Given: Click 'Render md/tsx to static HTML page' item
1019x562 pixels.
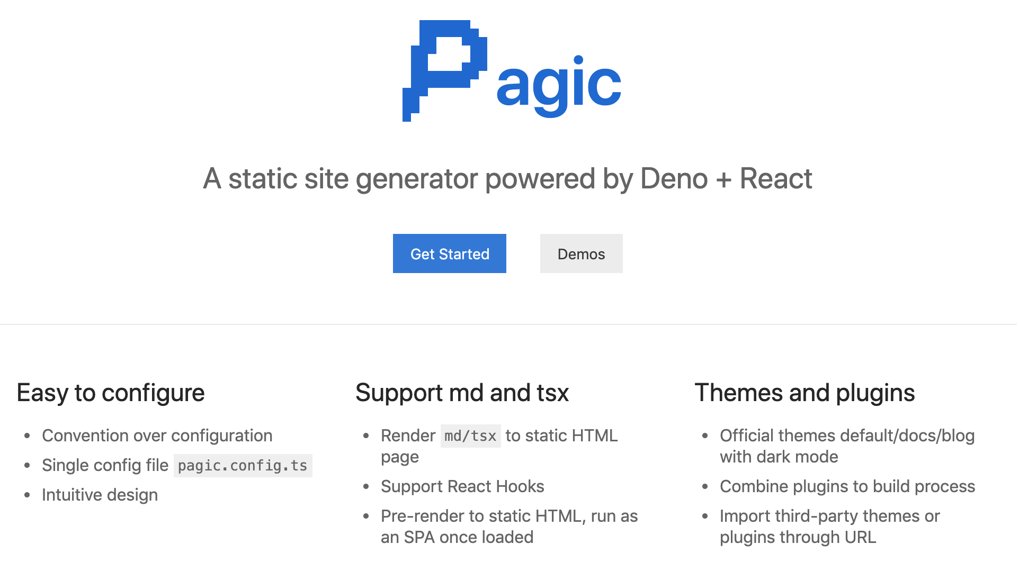Looking at the screenshot, I should [499, 446].
